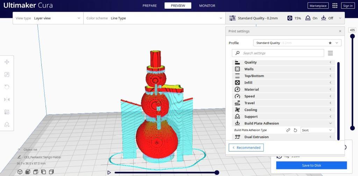Click the link icon for adhesion type

288,130
